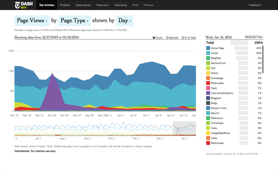Viewport: 278px width, 173px height.
Task: Open the Feedback link
Action: [x=255, y=5]
